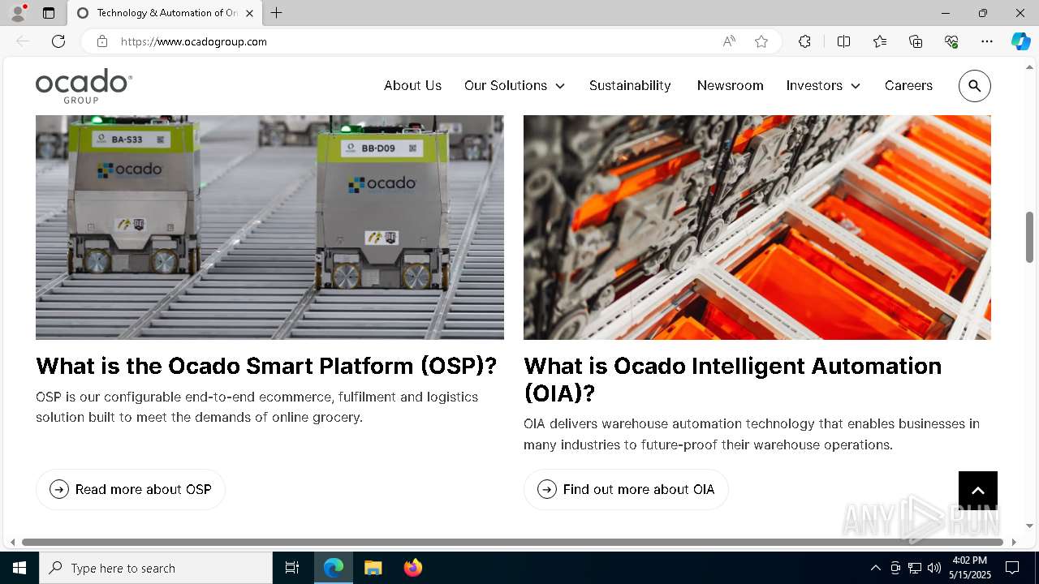Add page to favorites star icon
1039x584 pixels.
click(761, 41)
